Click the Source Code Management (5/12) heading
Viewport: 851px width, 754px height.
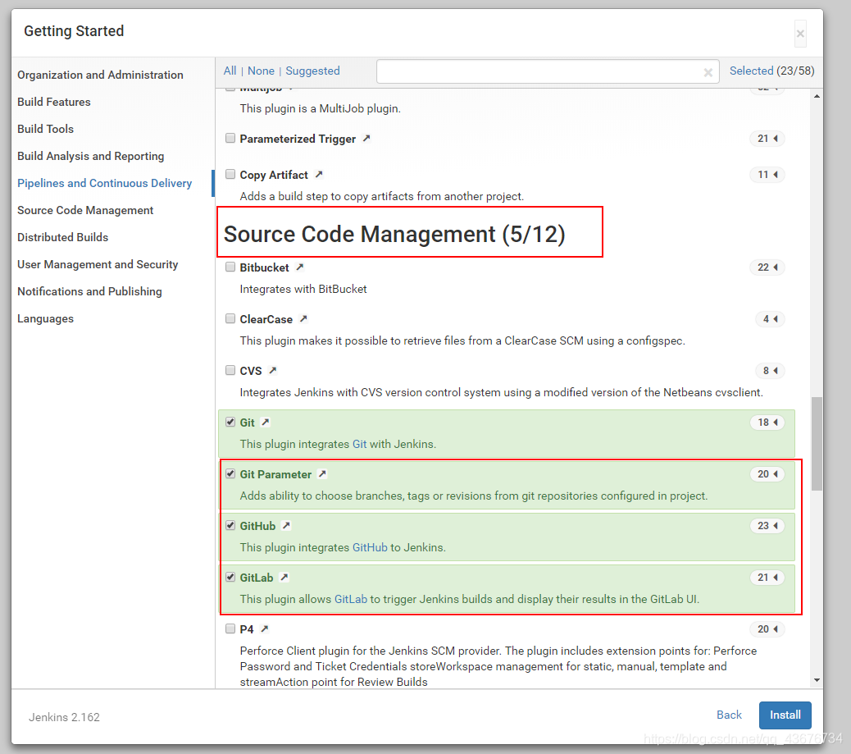[394, 234]
